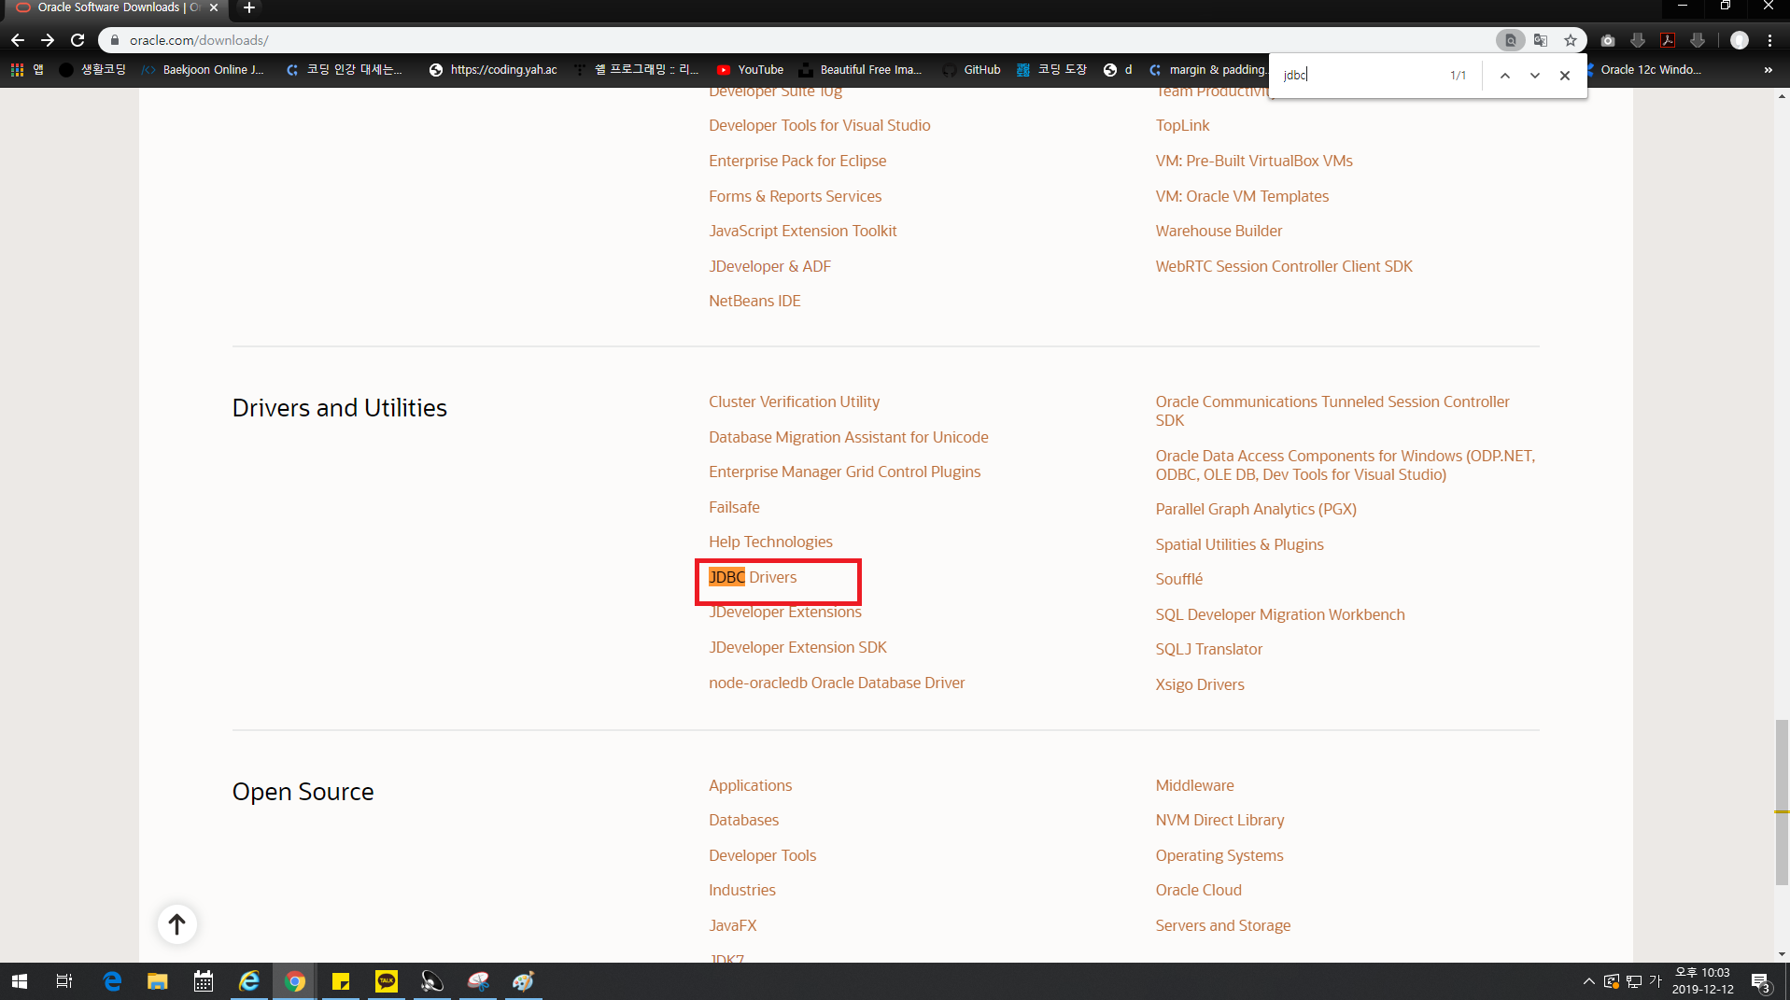
Task: Open the Adobe Acrobat extension
Action: tap(1668, 40)
